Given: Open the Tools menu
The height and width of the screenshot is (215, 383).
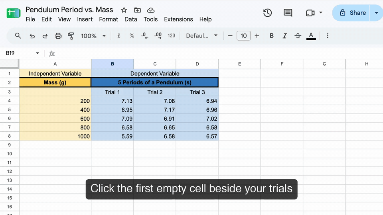Looking at the screenshot, I should click(150, 19).
